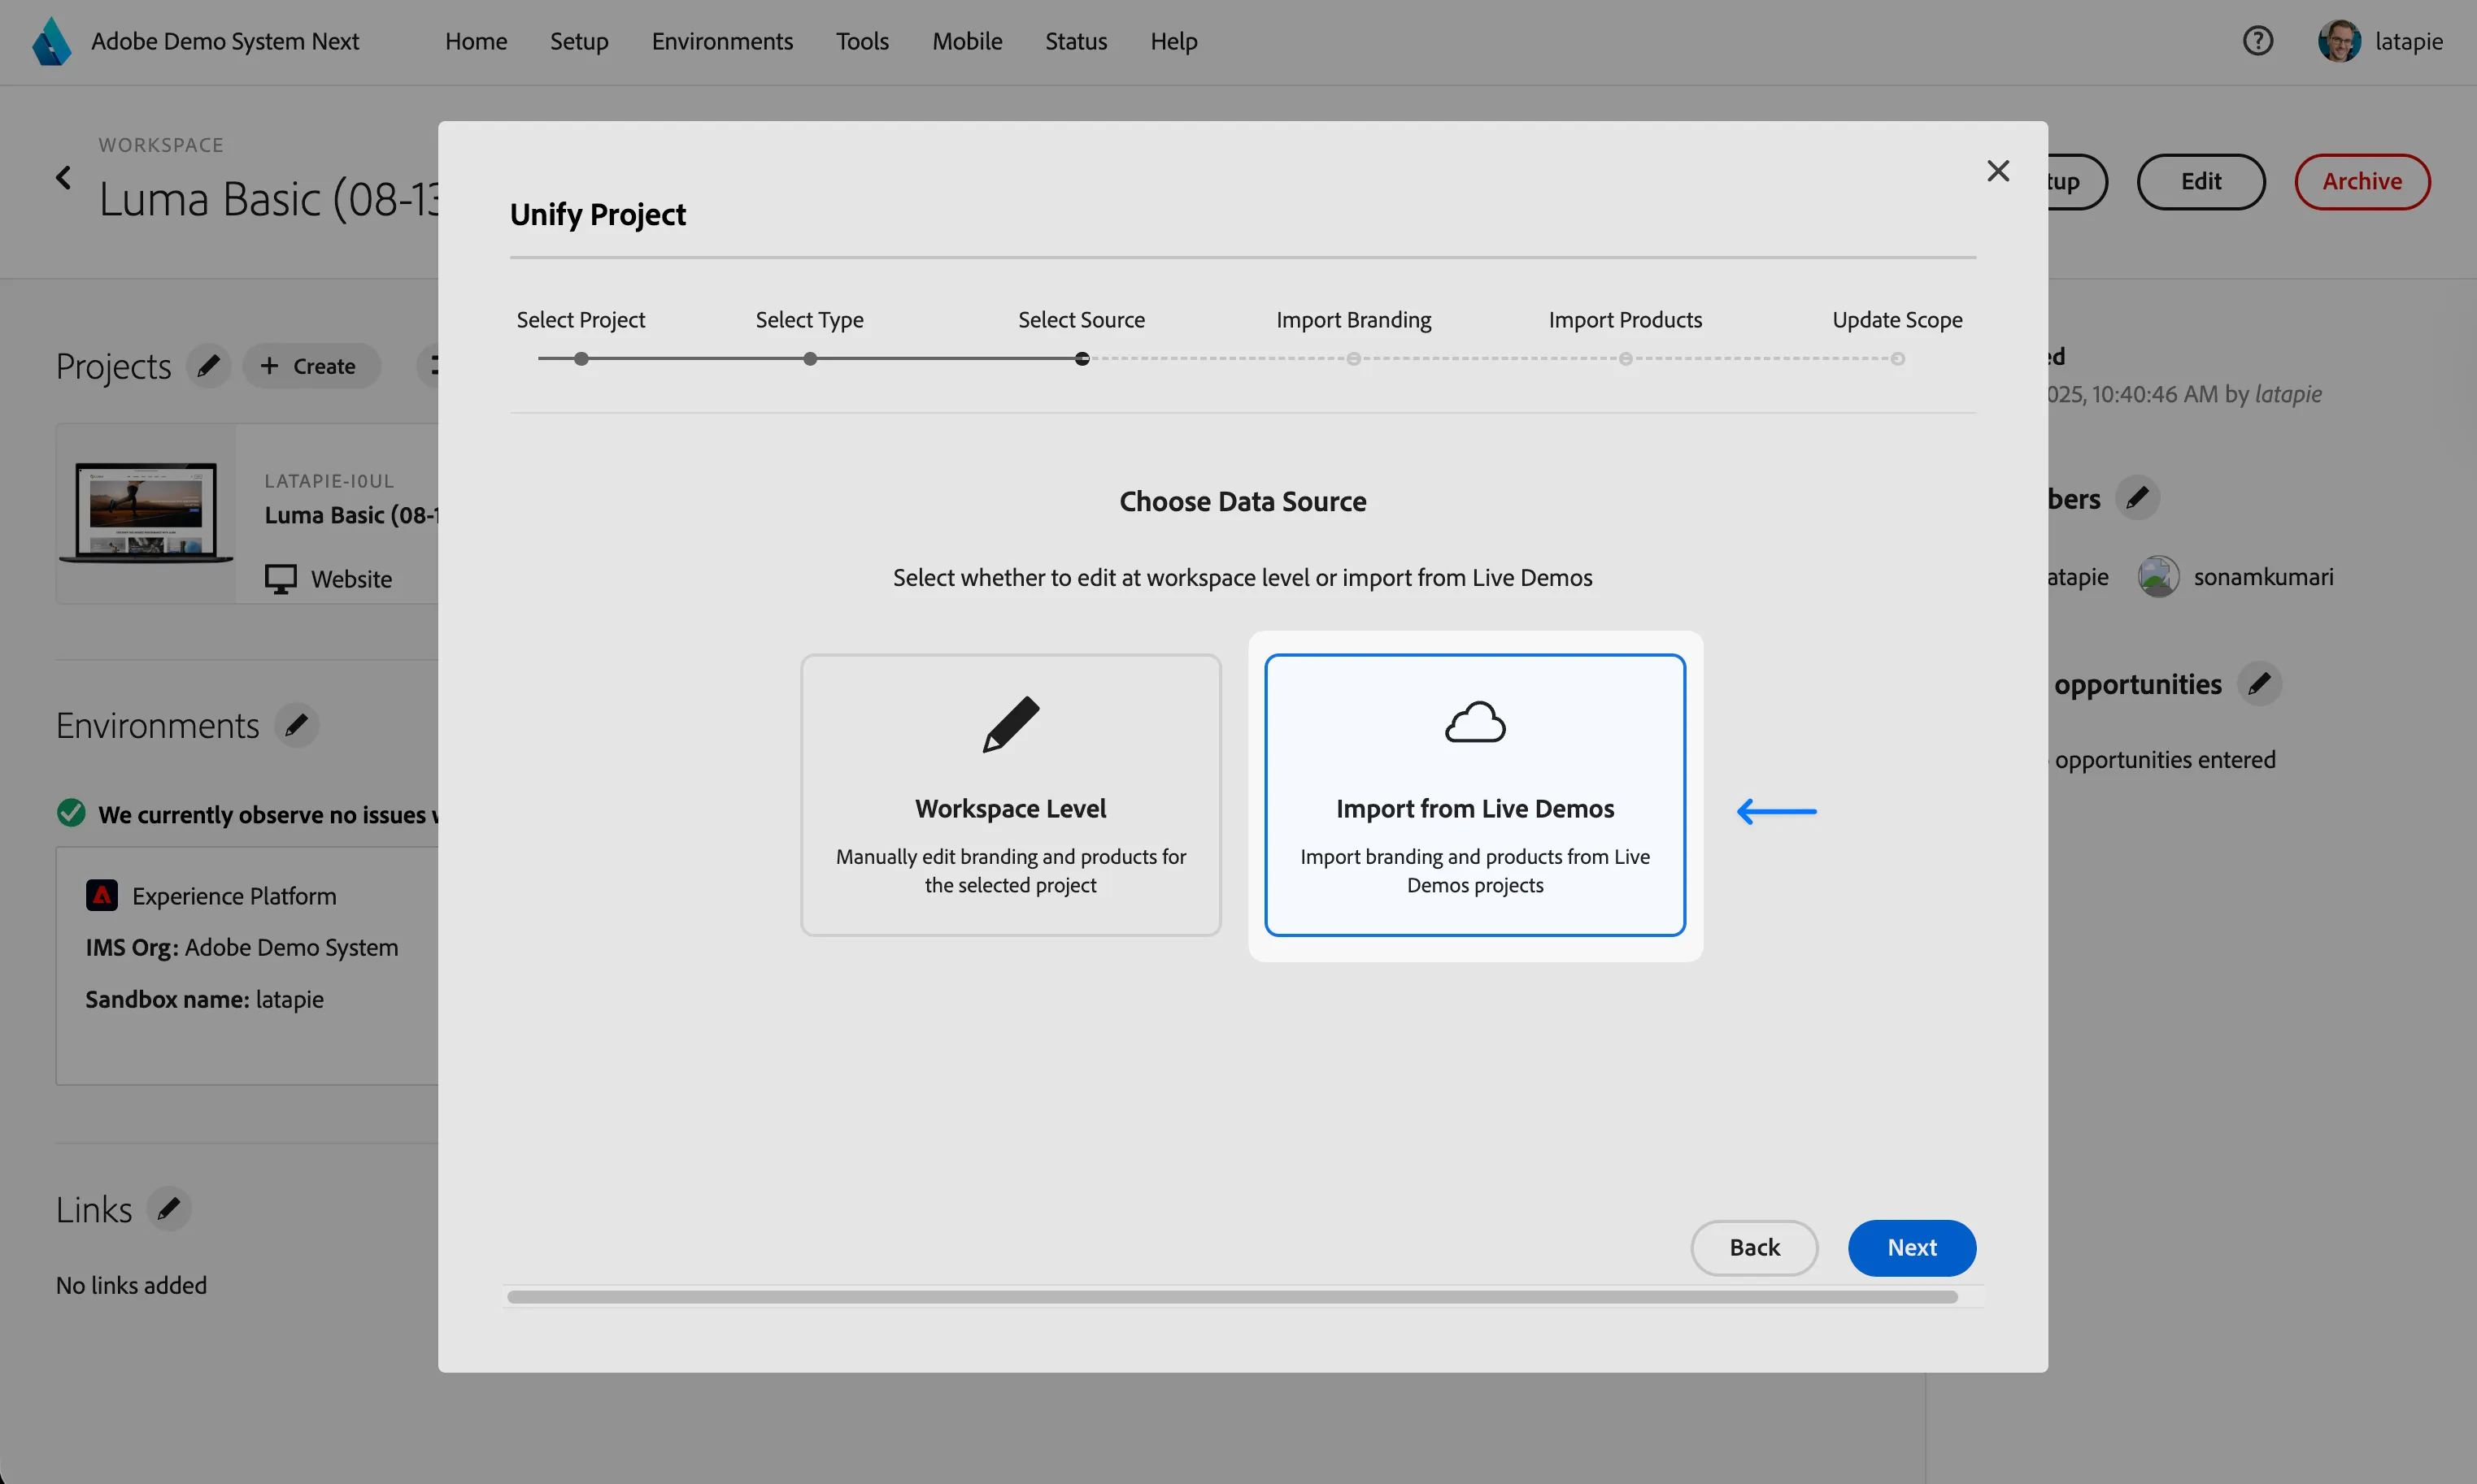Edit Links using the pencil icon

168,1209
